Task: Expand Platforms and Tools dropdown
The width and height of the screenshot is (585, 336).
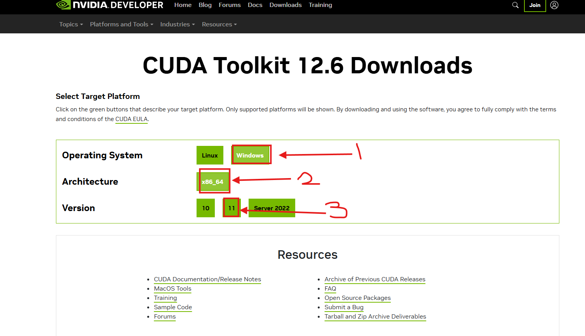Action: 122,24
